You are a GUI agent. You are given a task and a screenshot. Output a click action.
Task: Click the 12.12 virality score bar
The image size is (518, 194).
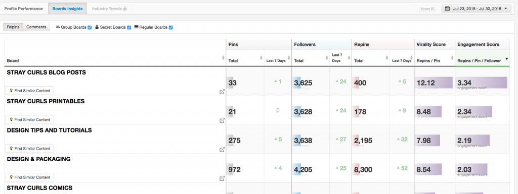(434, 83)
